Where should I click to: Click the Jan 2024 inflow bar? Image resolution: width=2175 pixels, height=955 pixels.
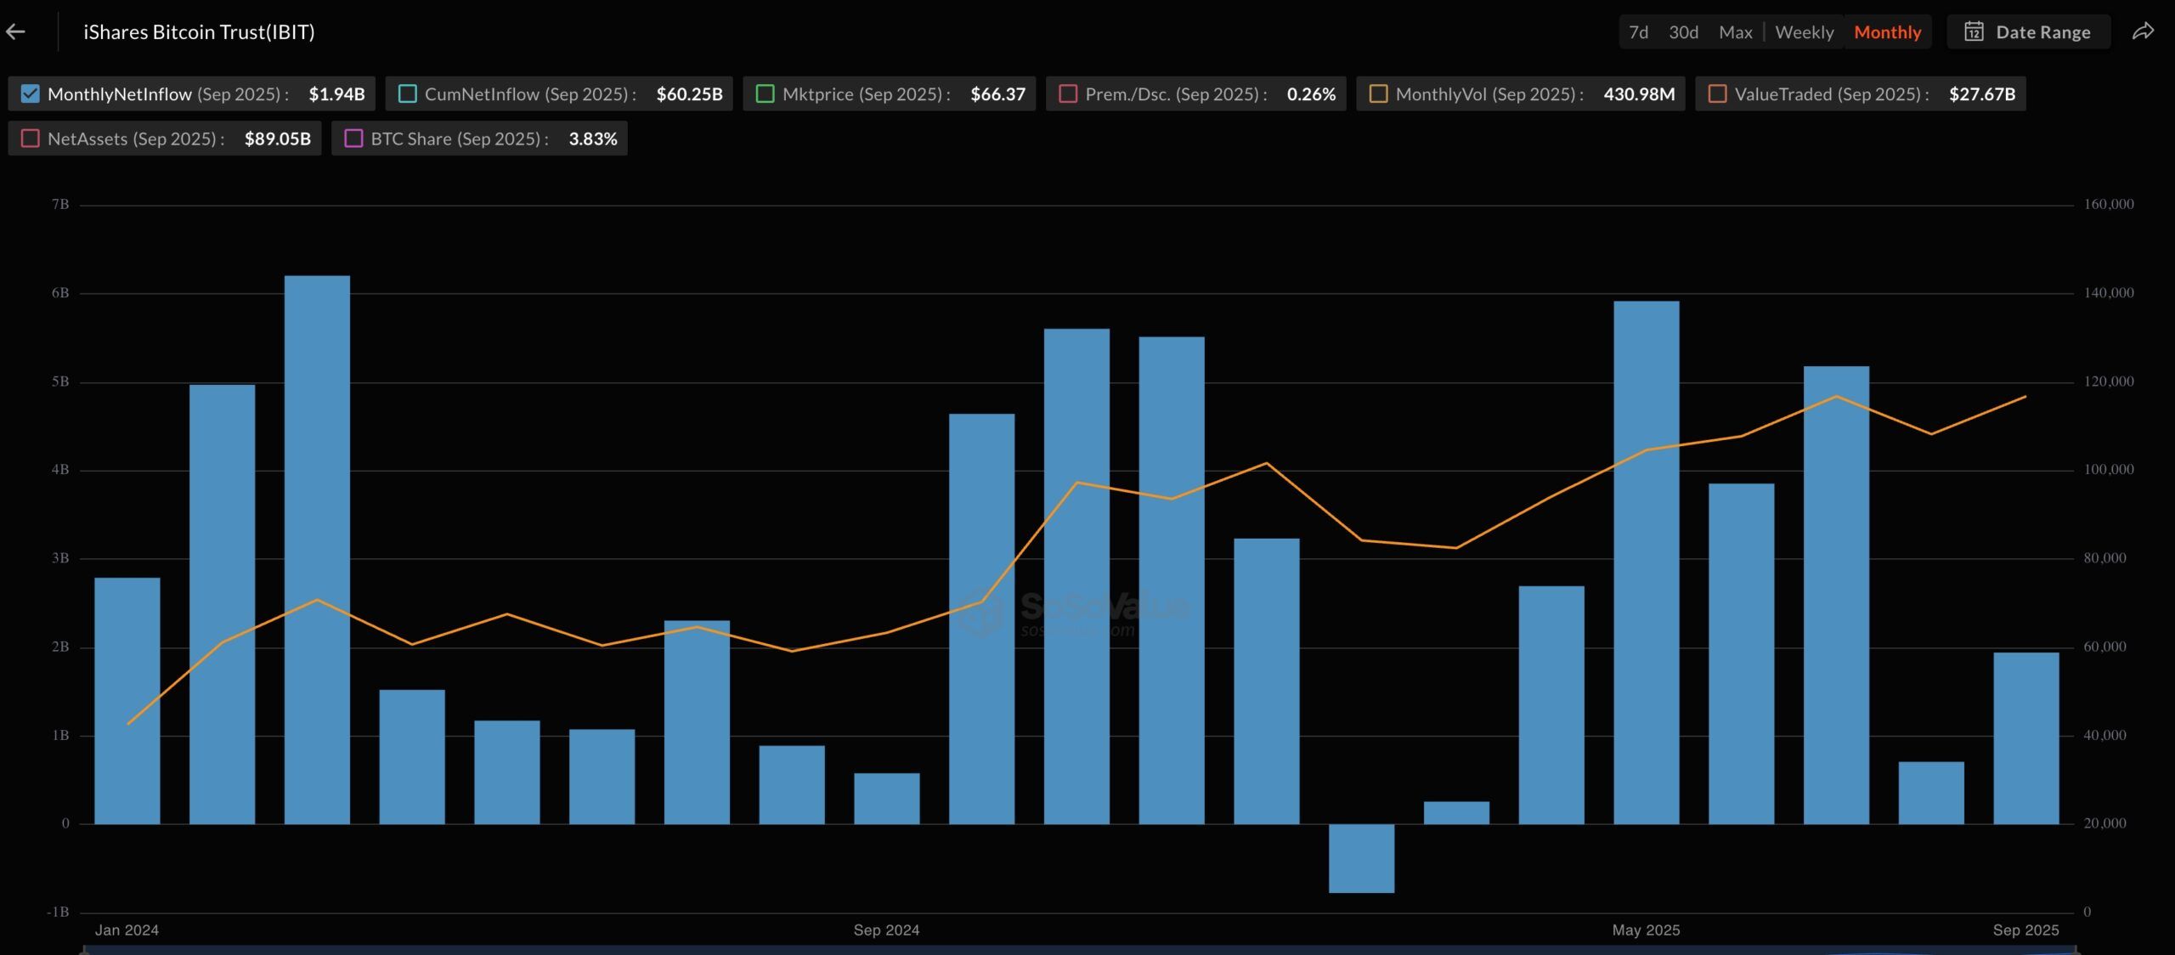click(x=127, y=701)
